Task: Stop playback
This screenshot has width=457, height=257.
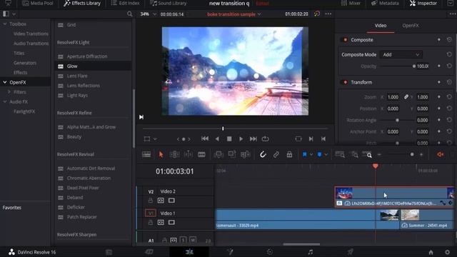Action: pyautogui.click(x=229, y=139)
